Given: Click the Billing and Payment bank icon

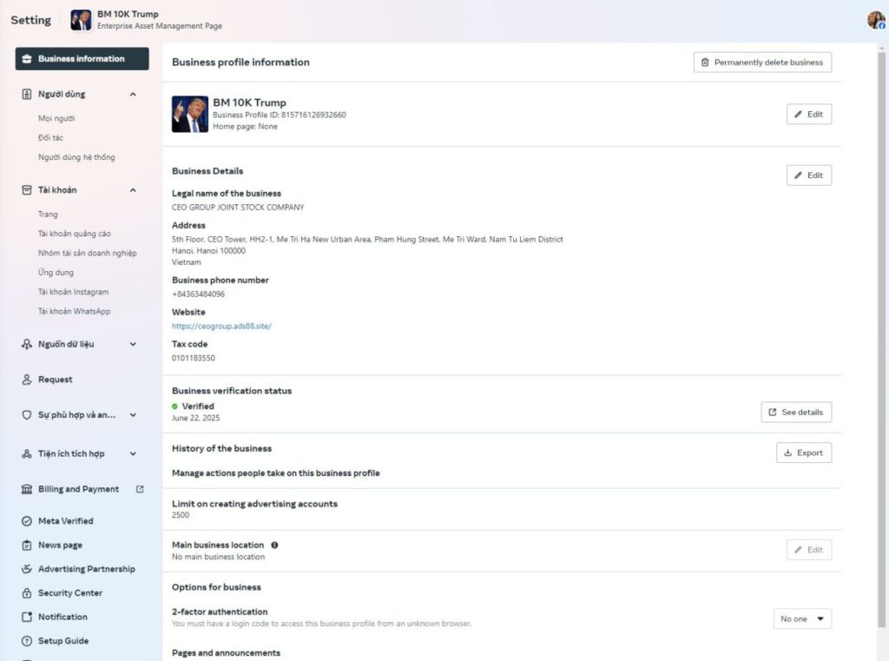Looking at the screenshot, I should tap(27, 489).
